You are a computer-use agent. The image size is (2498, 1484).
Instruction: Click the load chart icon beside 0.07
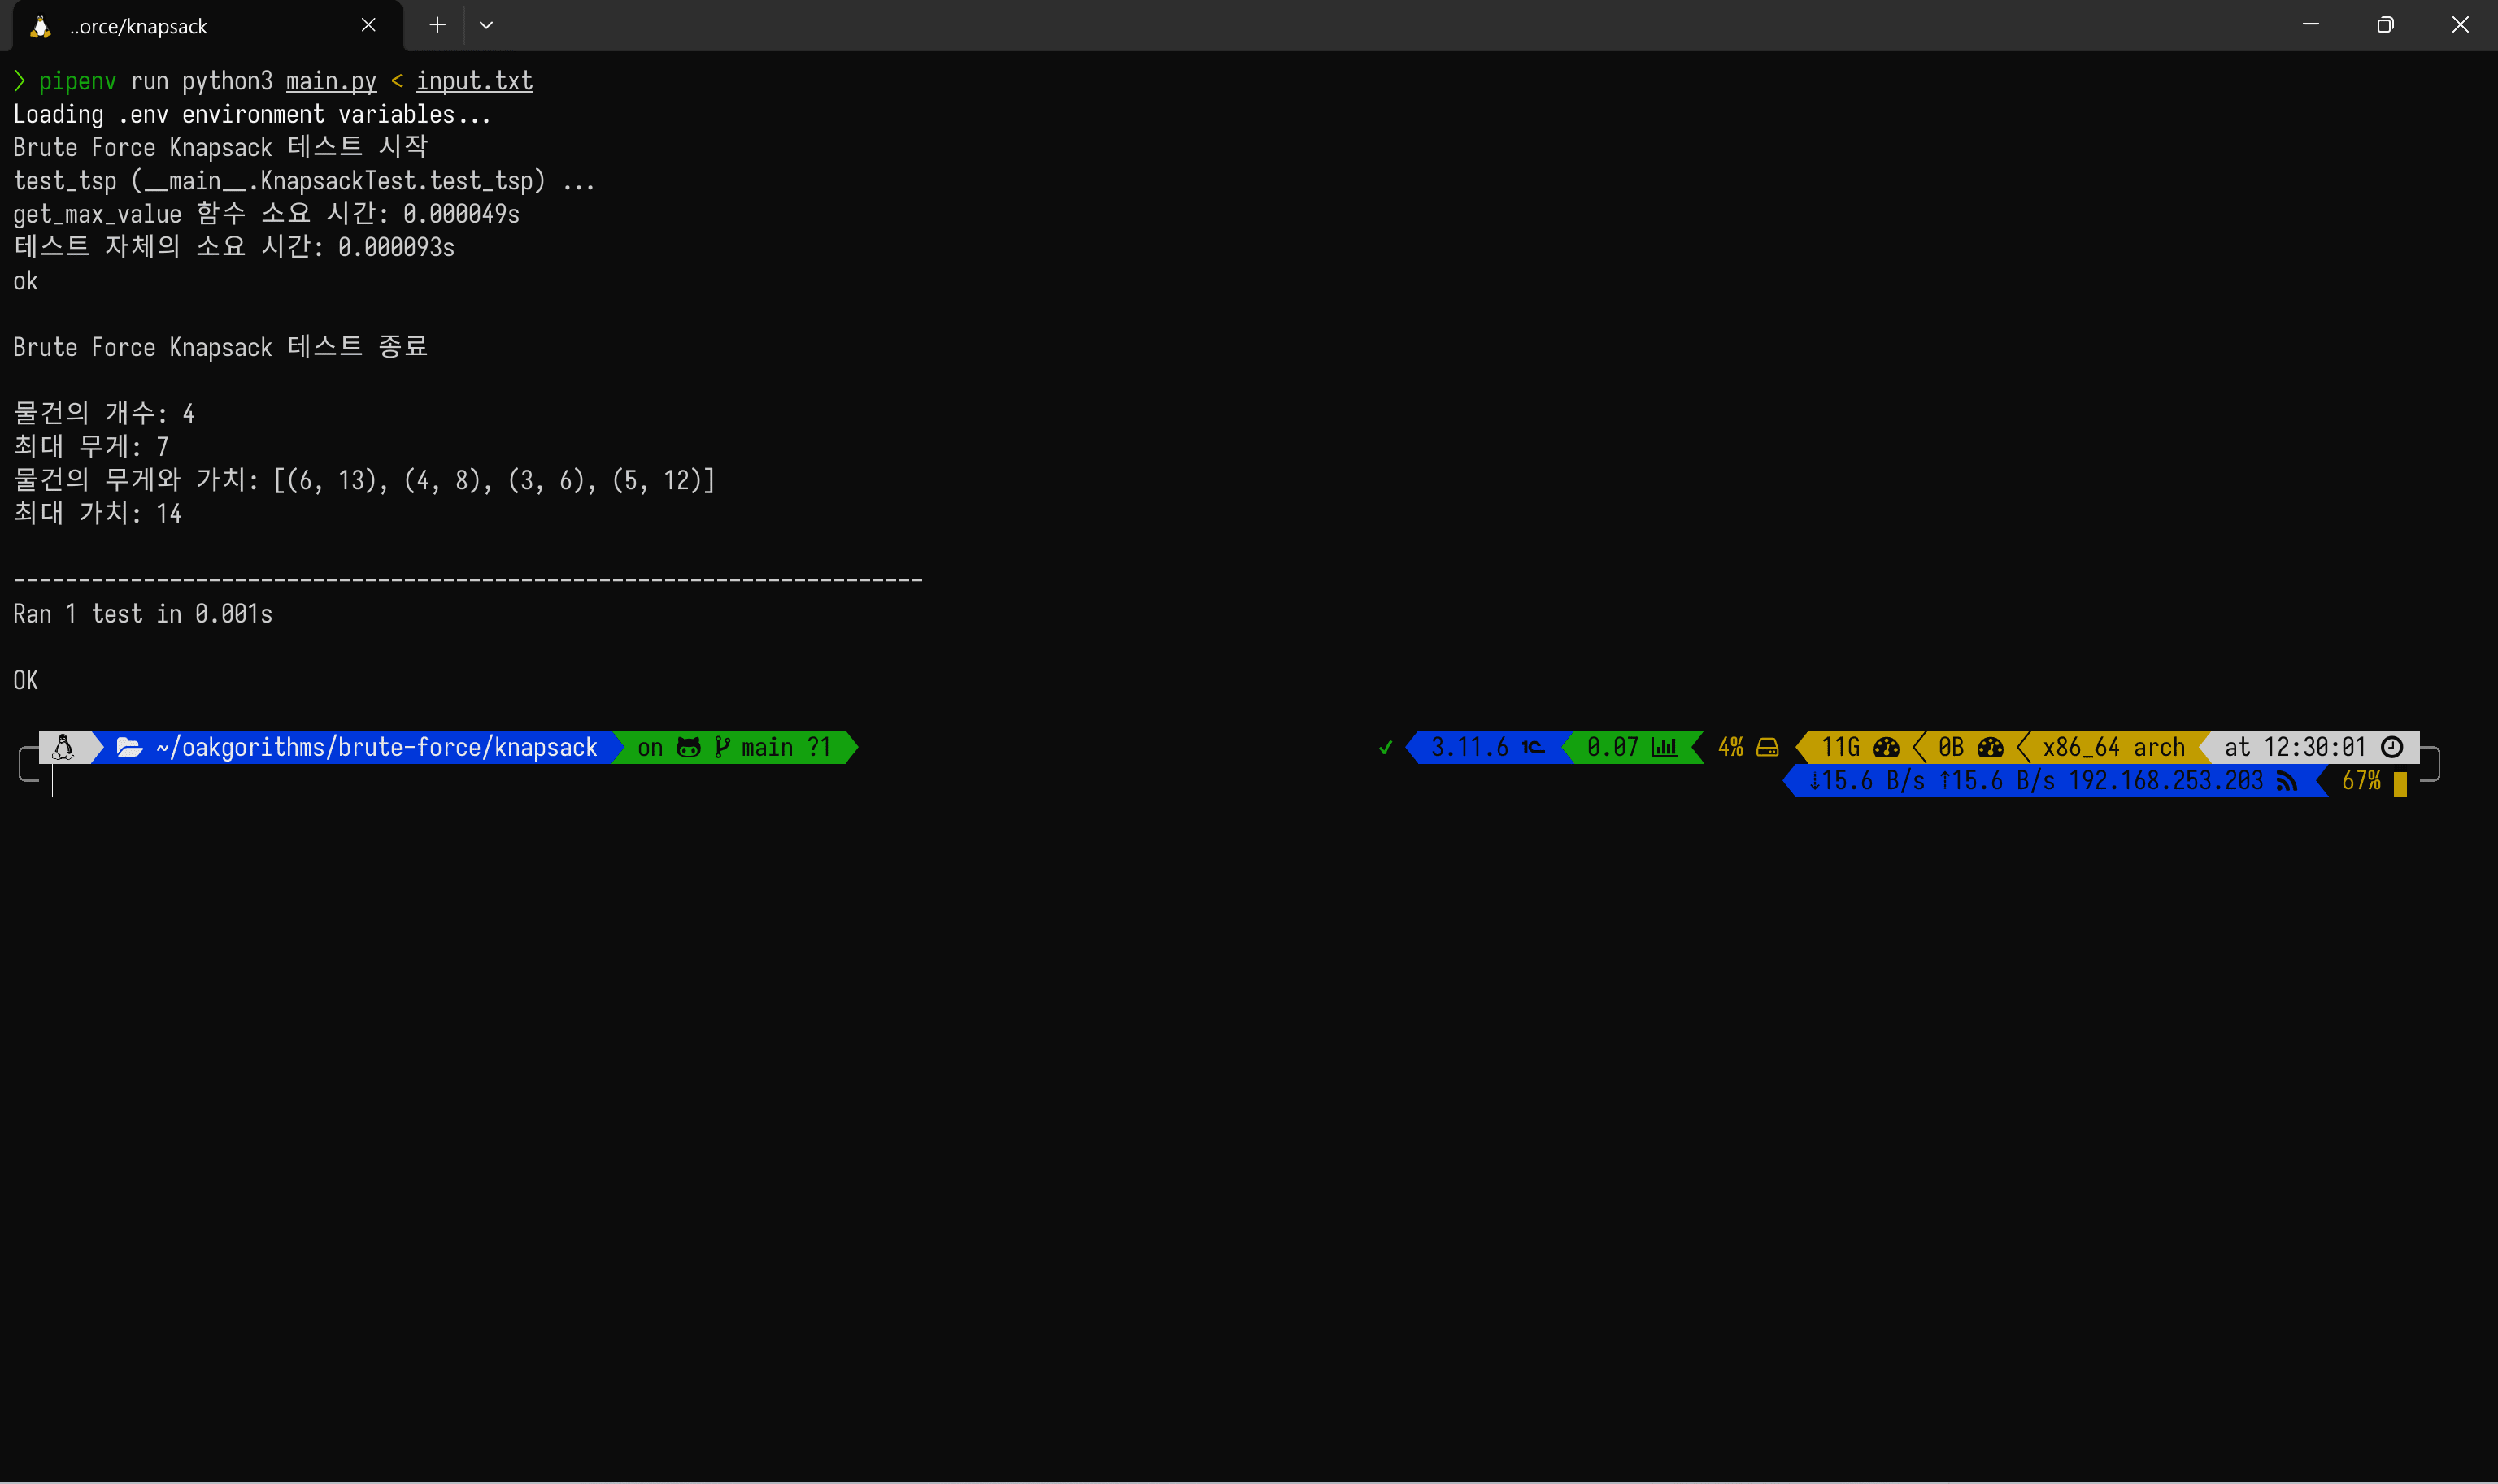point(1665,747)
